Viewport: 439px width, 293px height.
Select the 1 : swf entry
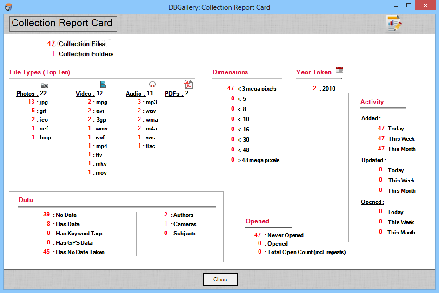coord(96,137)
